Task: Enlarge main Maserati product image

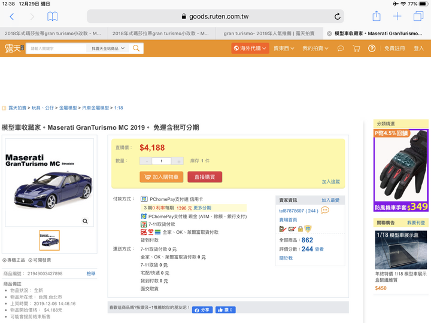Action: click(x=50, y=182)
